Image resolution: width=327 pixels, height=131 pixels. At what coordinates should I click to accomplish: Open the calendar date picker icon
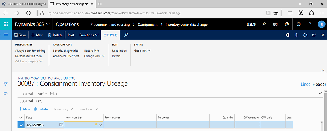click(61, 125)
